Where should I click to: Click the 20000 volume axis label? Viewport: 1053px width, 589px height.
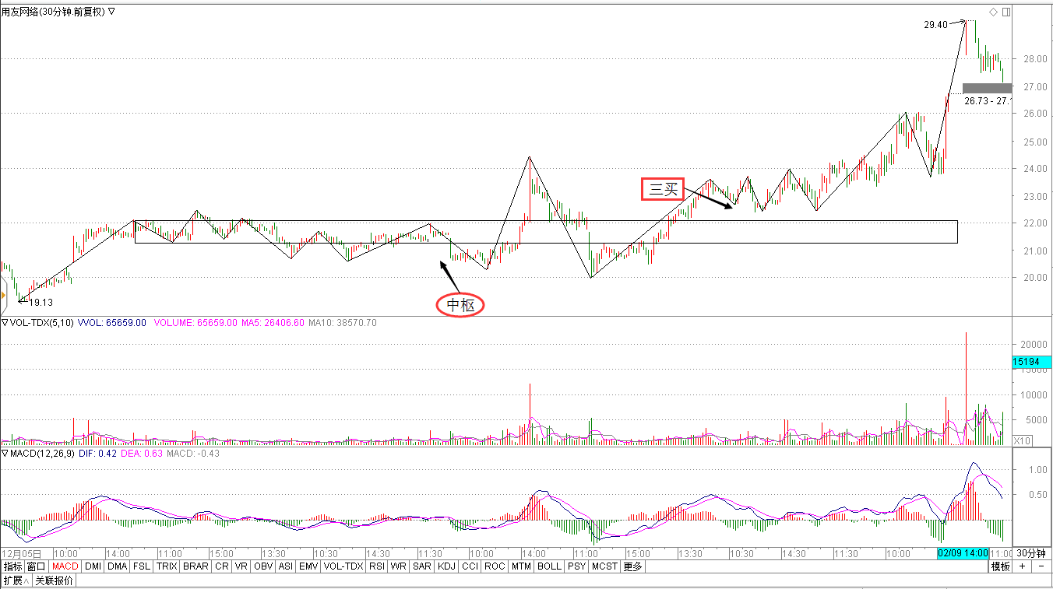click(x=1032, y=345)
